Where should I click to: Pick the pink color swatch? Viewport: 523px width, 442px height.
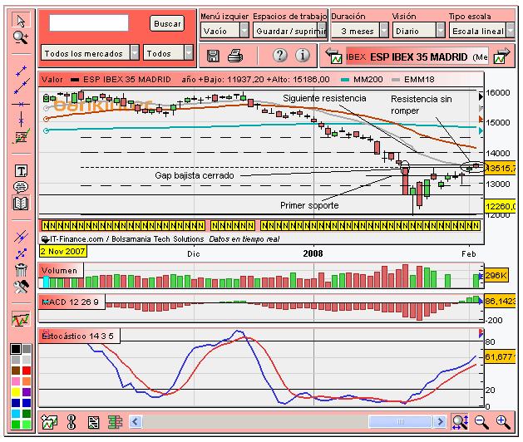pos(15,381)
